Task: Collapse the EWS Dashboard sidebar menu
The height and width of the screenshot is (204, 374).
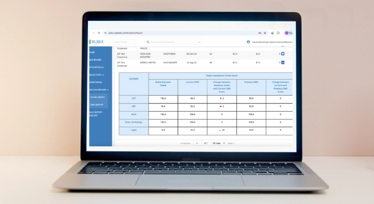Action: [99, 90]
